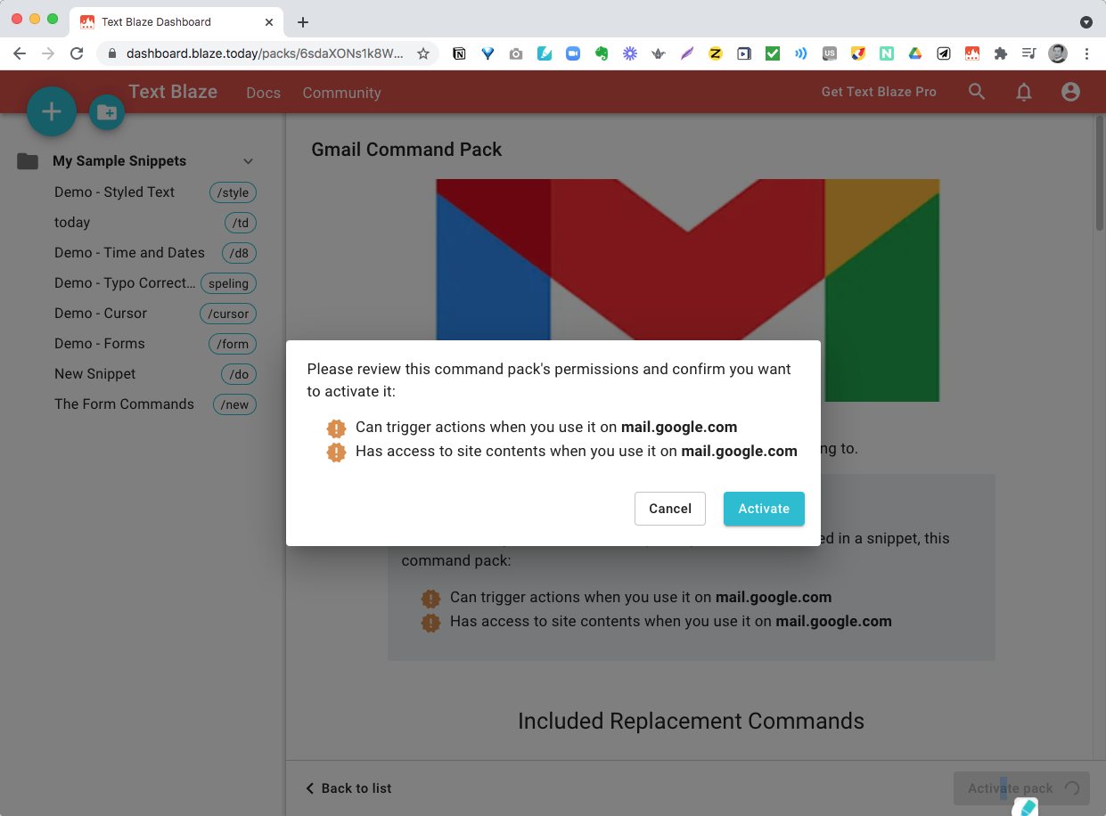Screen dimensions: 1106x816
Task: Open the Community menu item
Action: click(341, 93)
